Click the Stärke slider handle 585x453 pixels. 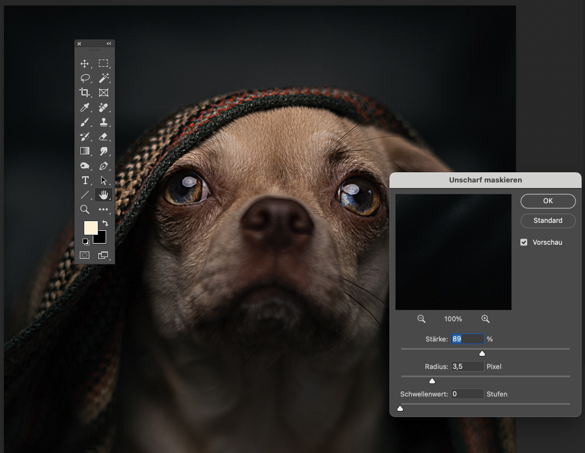(482, 353)
